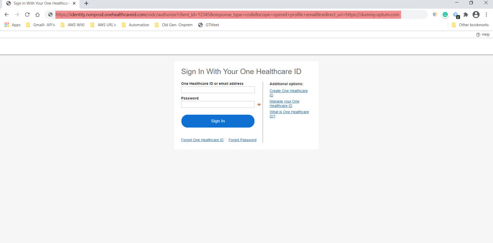Viewport: 493px width, 243px height.
Task: Close the Sign In browser tab
Action: (74, 3)
